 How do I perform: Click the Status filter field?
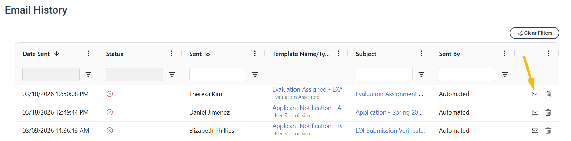pos(134,75)
